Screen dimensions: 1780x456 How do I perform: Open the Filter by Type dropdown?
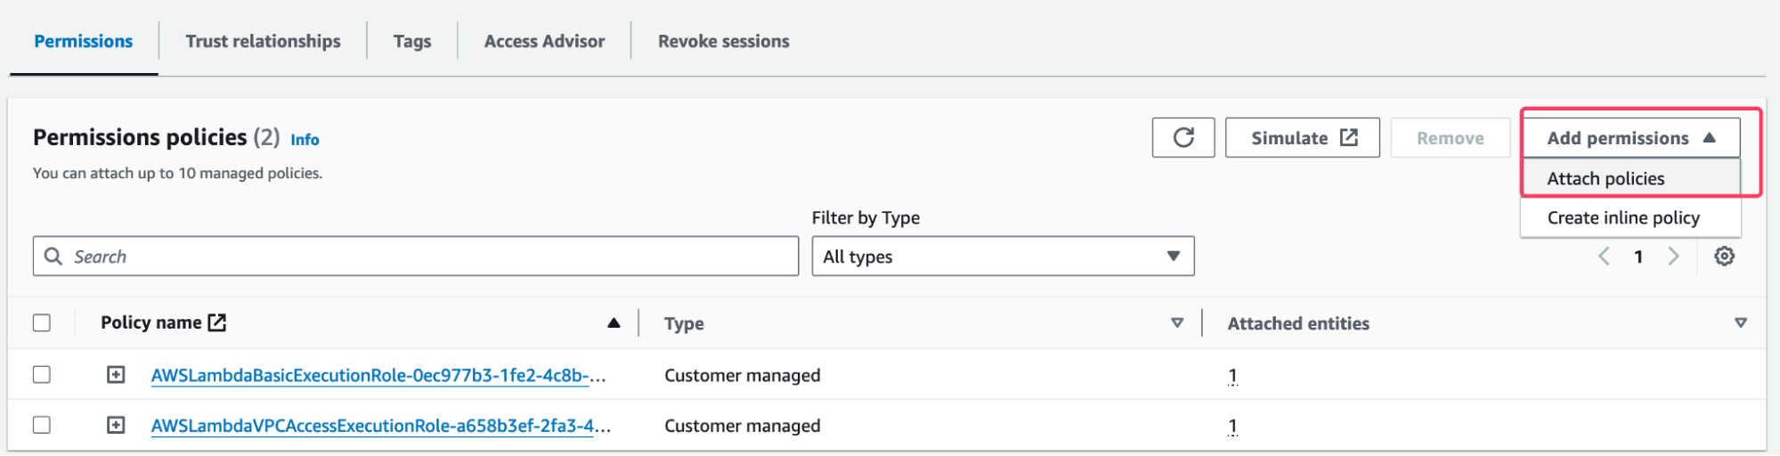click(x=1003, y=256)
